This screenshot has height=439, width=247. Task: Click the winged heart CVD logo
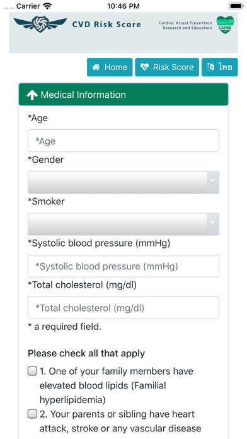40,24
